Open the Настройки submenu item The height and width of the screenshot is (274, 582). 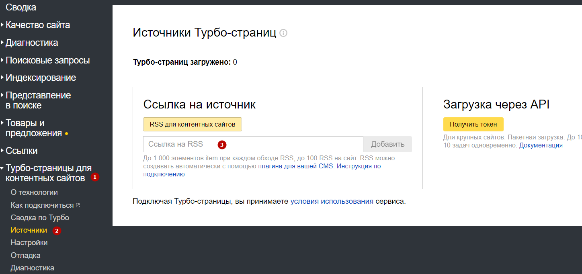[x=29, y=243]
